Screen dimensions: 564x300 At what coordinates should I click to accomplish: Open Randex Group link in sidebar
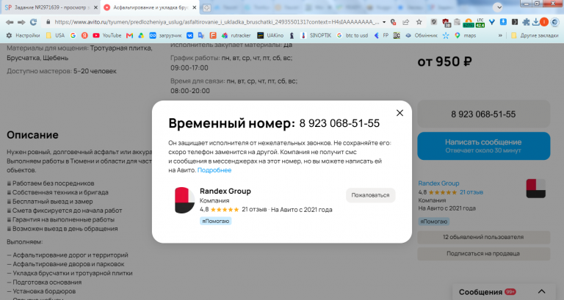click(438, 183)
